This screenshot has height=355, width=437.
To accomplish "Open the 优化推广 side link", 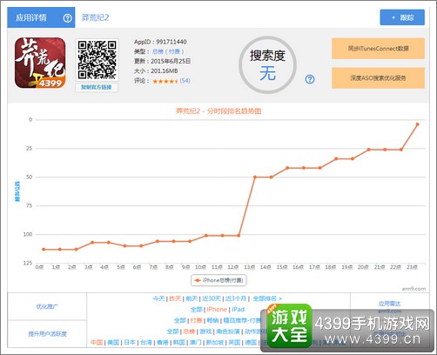I will pos(47,306).
